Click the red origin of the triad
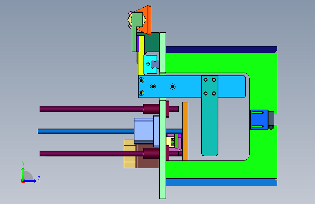Image resolution: width=315 pixels, height=204 pixels. (23, 181)
